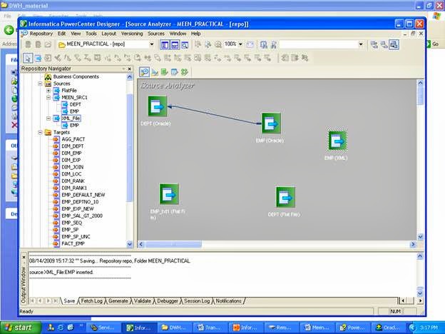
Task: Switch to the Meen... taskbar item
Action: (317, 328)
